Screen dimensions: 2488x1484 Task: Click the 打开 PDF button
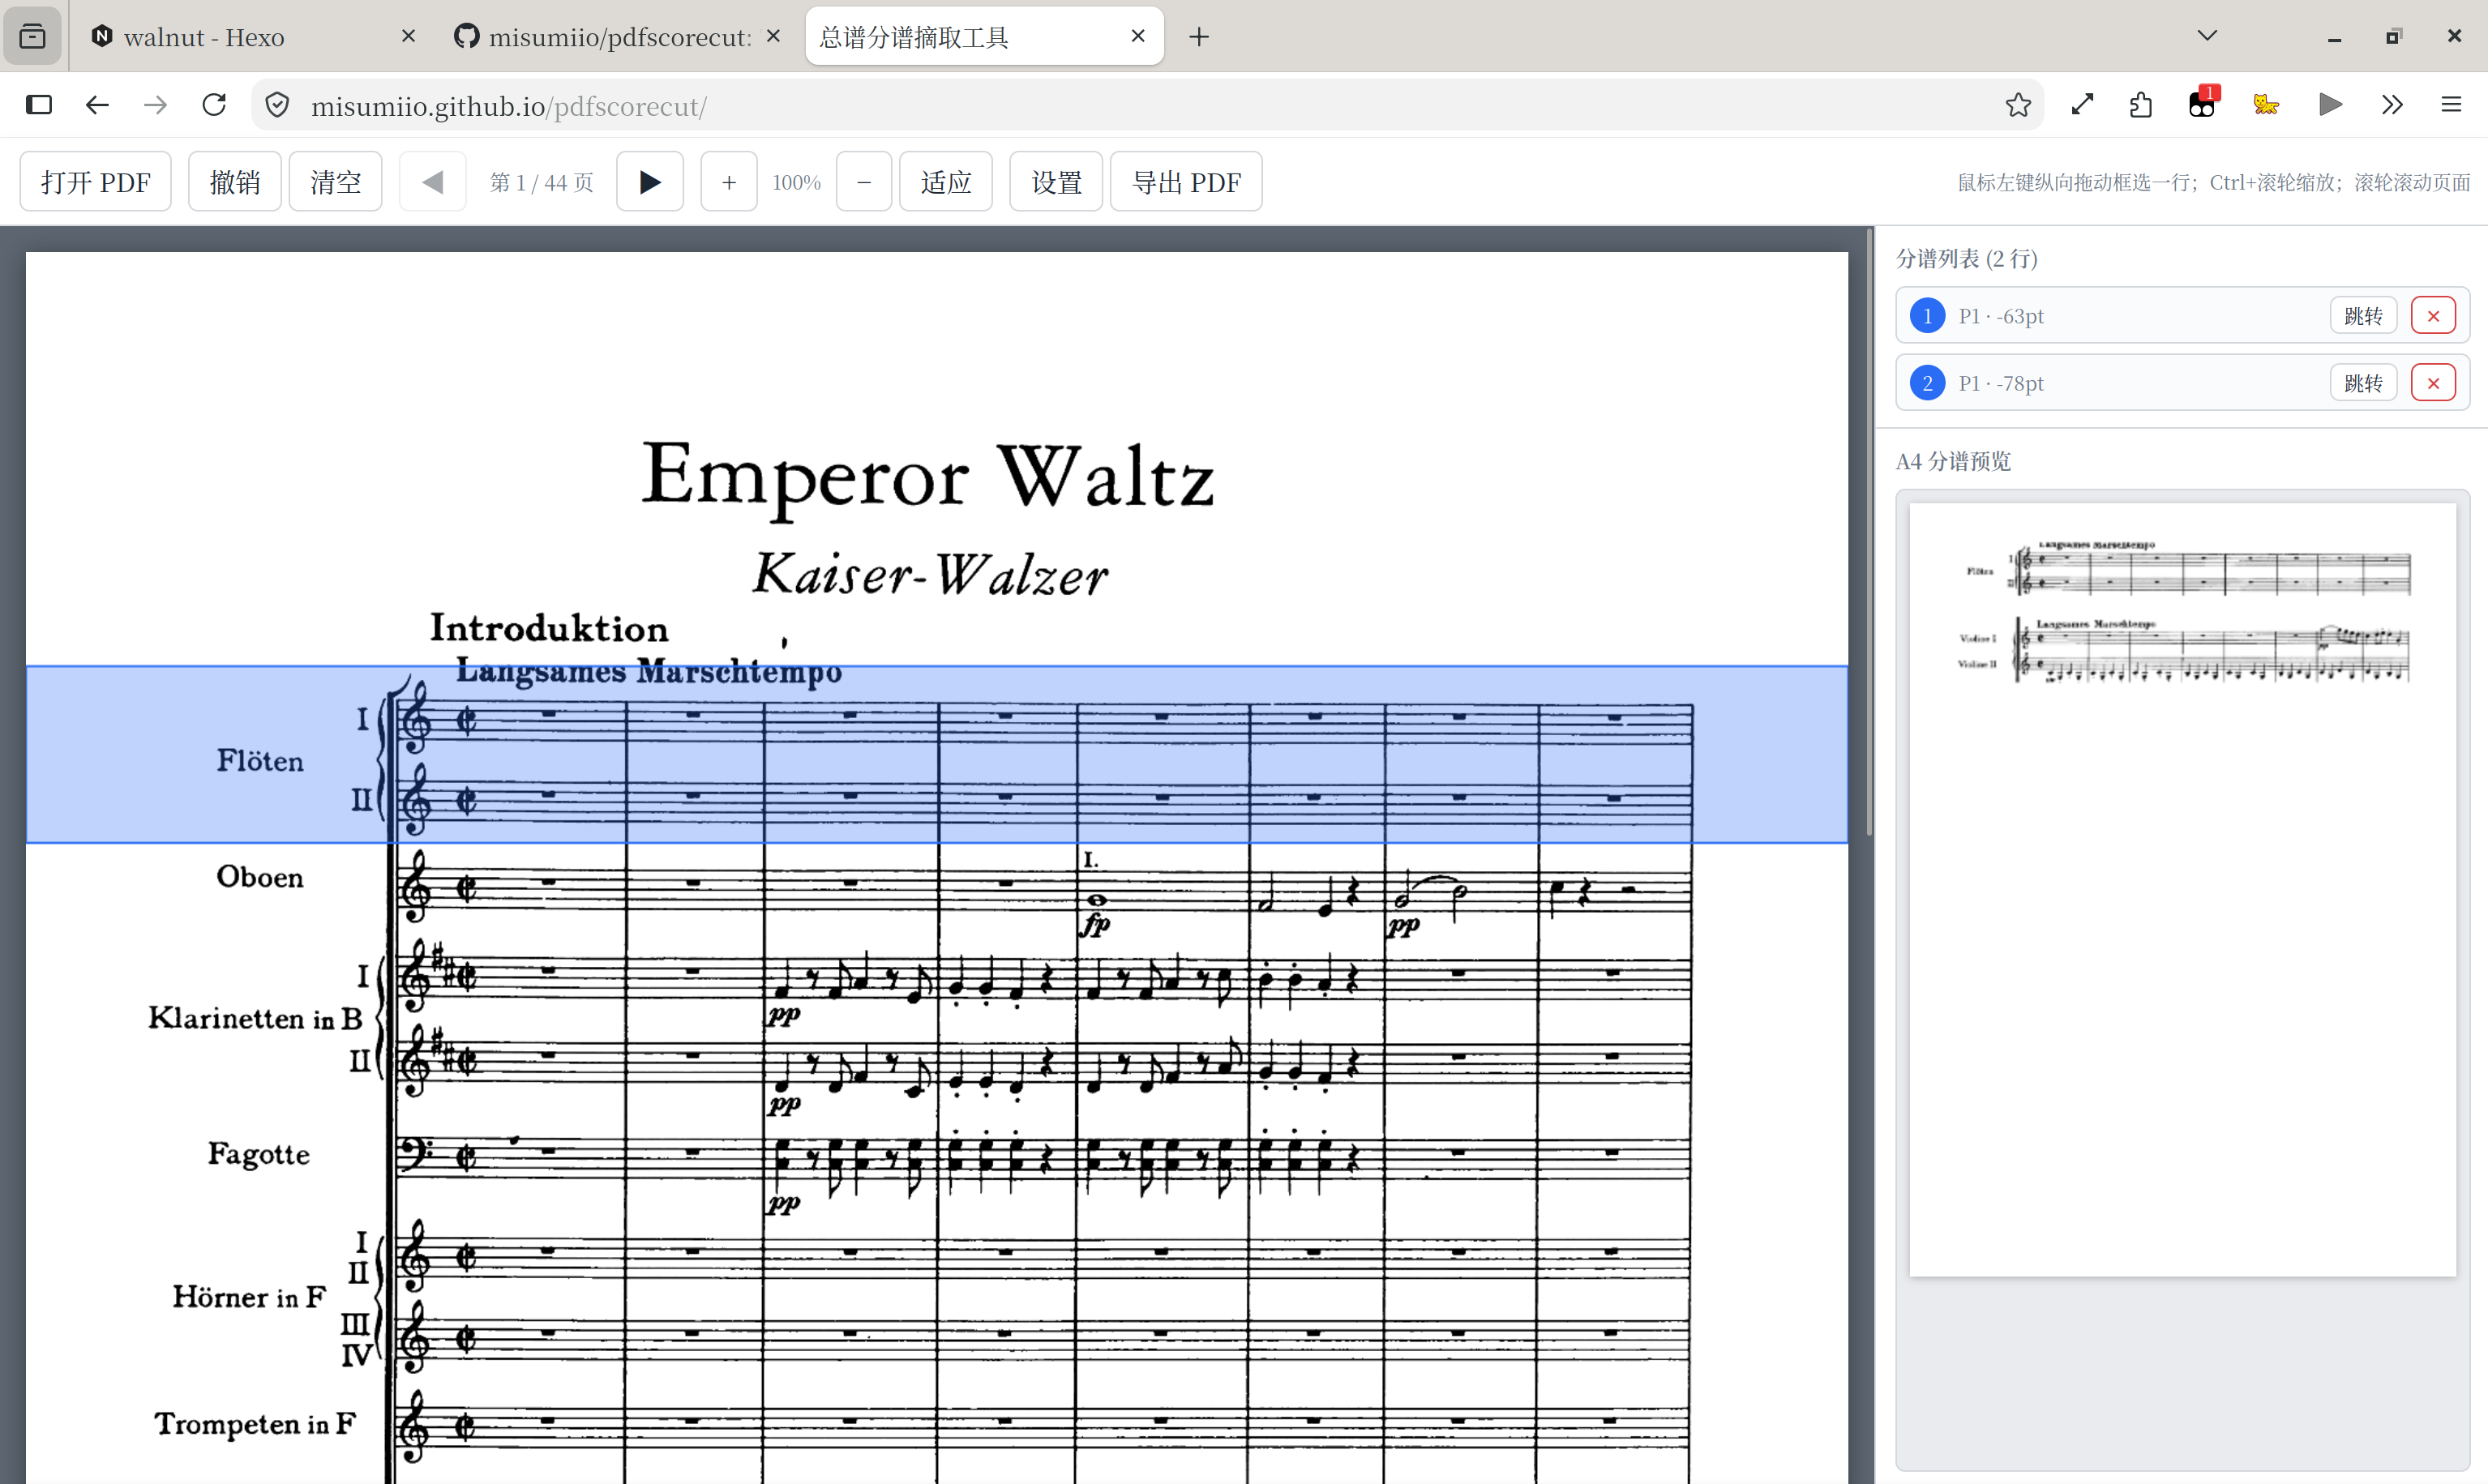point(96,182)
